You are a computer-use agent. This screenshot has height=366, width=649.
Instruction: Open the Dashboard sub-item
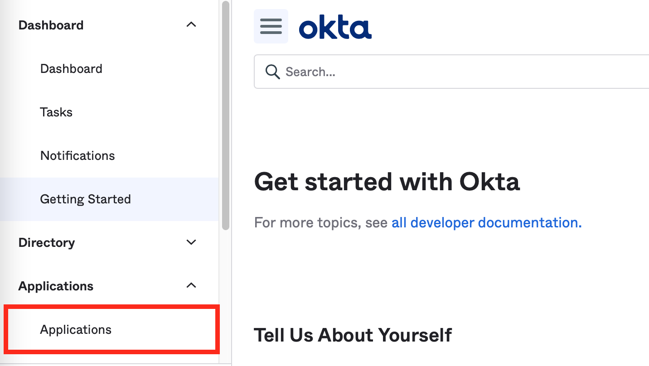pyautogui.click(x=71, y=68)
